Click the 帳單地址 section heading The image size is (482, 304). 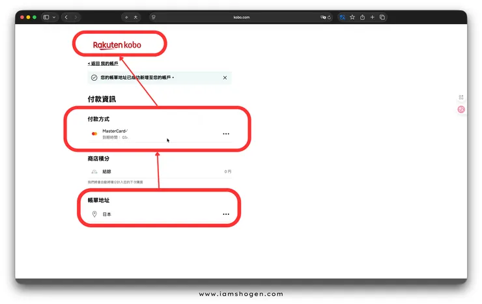(x=98, y=200)
